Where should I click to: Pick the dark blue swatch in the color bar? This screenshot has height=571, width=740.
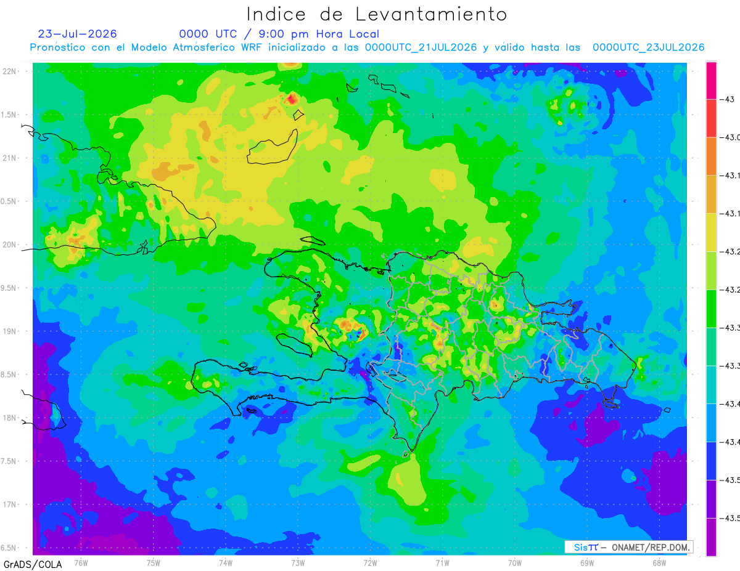click(x=711, y=461)
